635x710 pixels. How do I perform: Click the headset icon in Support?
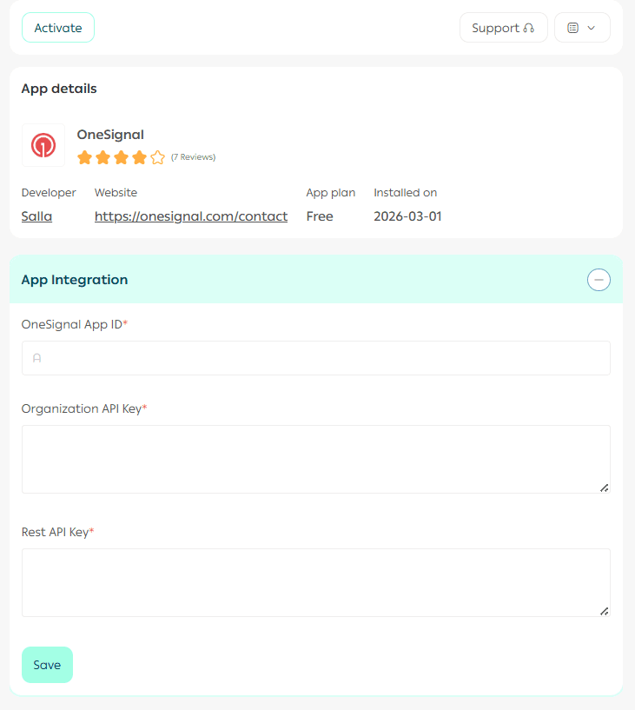[x=529, y=28]
